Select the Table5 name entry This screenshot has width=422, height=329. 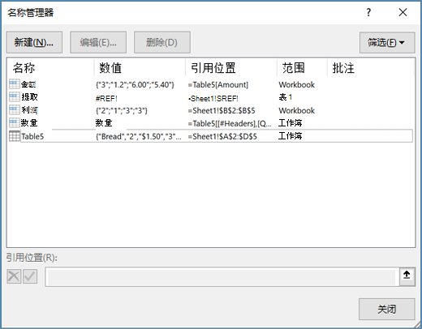point(32,136)
